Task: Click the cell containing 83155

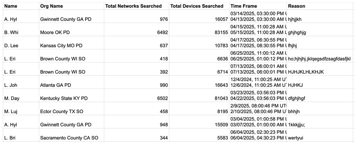Action: point(199,29)
